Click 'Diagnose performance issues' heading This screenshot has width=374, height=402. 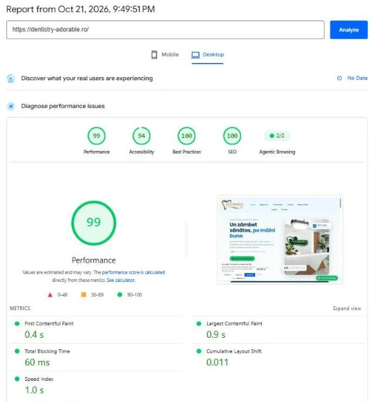pos(63,106)
